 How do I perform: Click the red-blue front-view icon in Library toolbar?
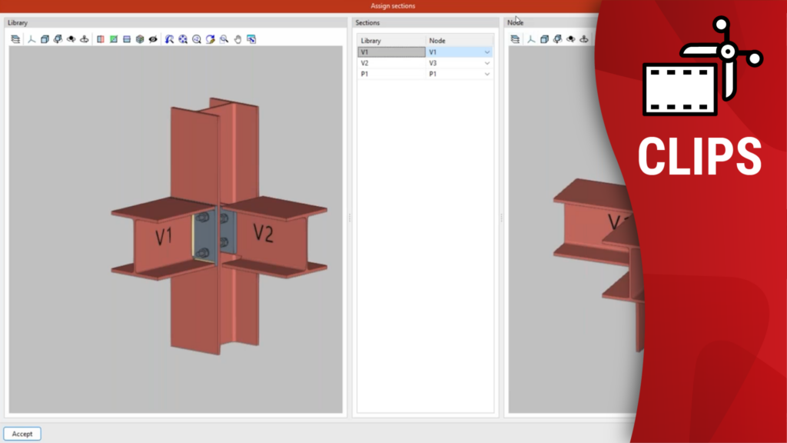pos(101,39)
